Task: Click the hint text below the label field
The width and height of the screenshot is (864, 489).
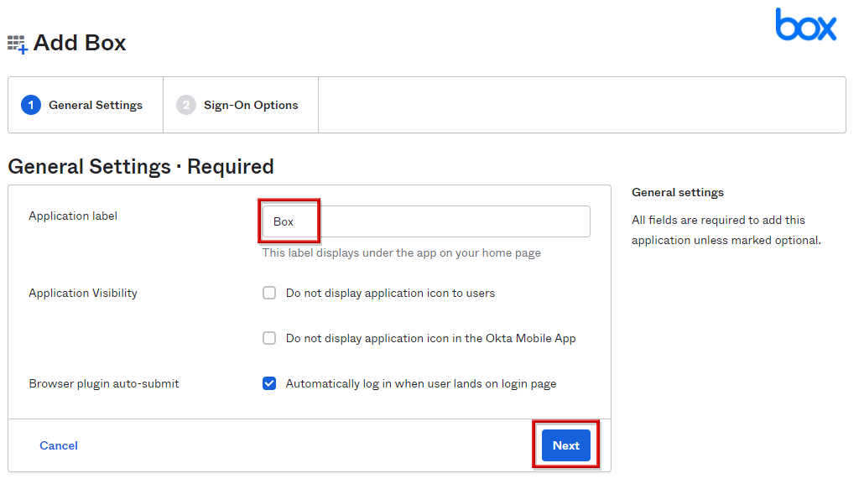Action: [401, 252]
